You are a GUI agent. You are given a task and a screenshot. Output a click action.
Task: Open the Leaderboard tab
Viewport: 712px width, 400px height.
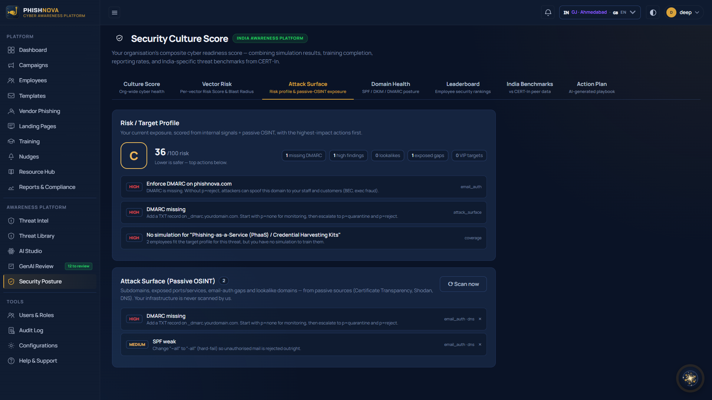[x=463, y=87]
